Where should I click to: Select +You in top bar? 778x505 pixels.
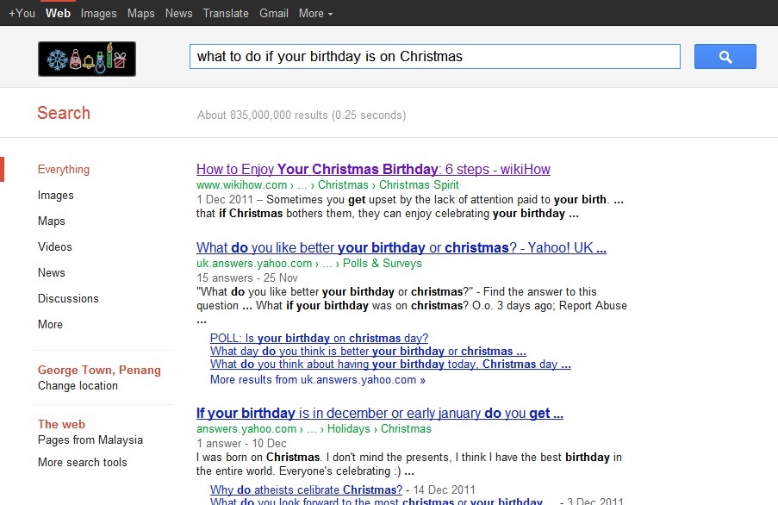[x=22, y=14]
